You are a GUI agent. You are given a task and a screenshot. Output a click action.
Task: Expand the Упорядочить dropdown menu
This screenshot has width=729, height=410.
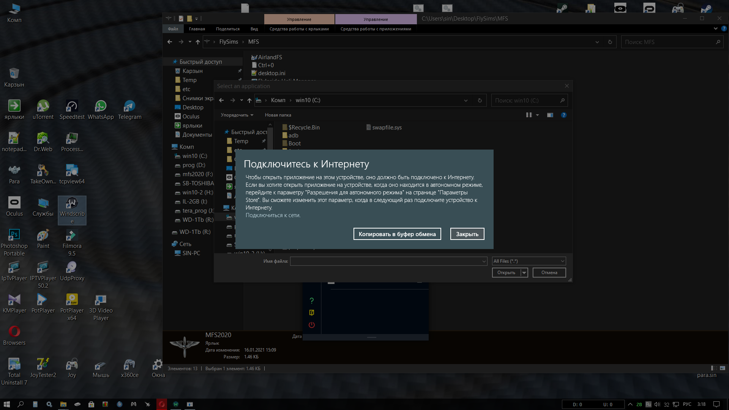coord(237,115)
